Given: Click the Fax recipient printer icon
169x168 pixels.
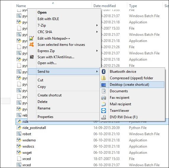Looking at the screenshot, I should tap(104, 98).
